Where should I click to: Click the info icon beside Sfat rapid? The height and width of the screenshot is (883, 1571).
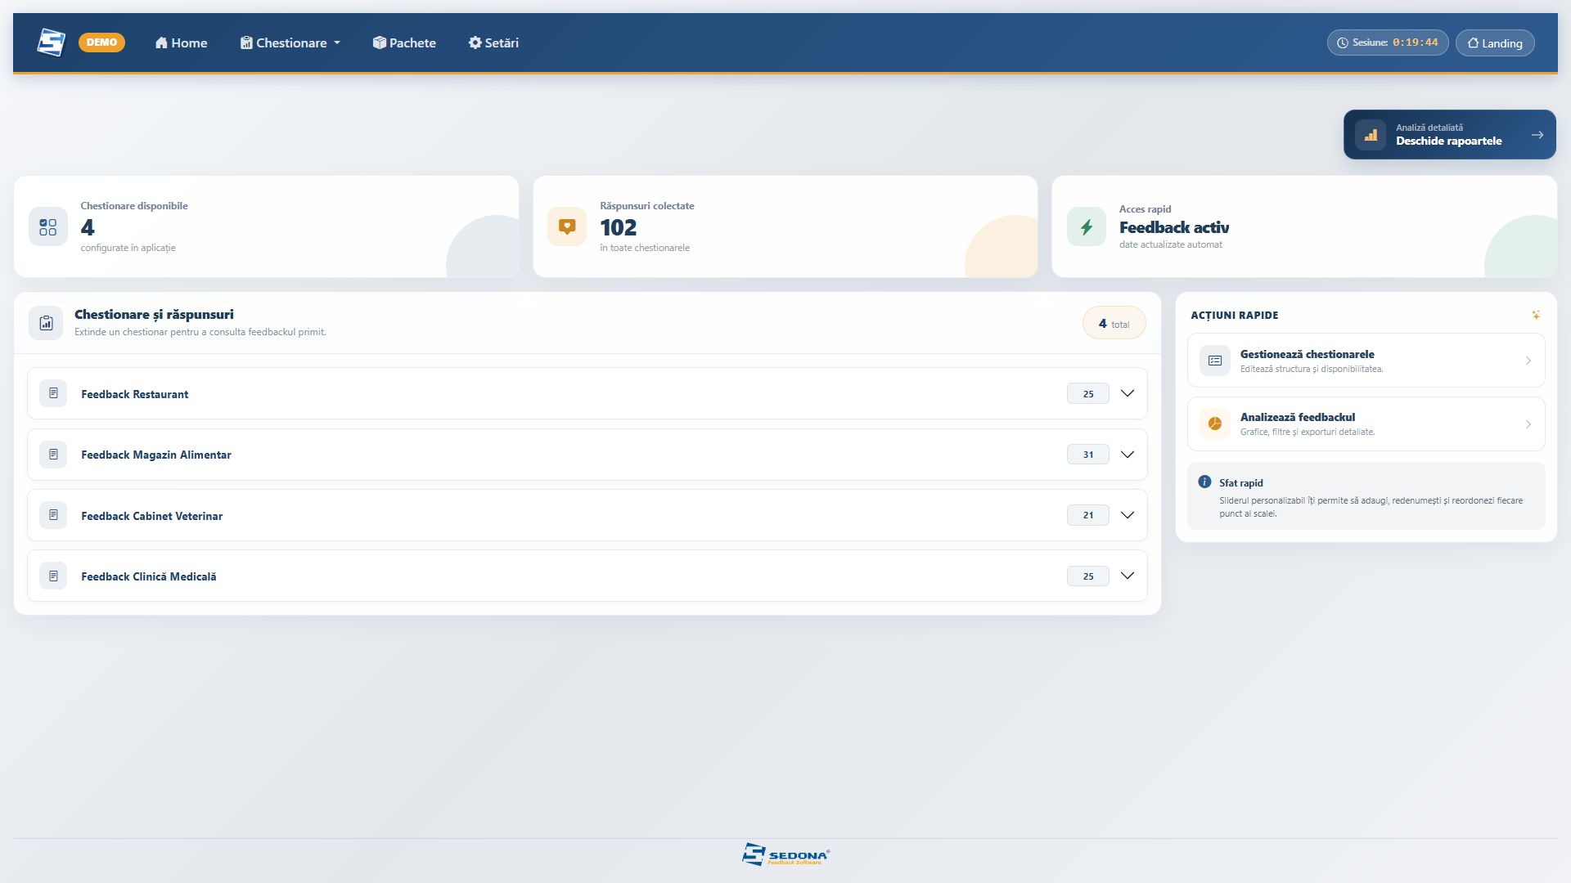1204,482
